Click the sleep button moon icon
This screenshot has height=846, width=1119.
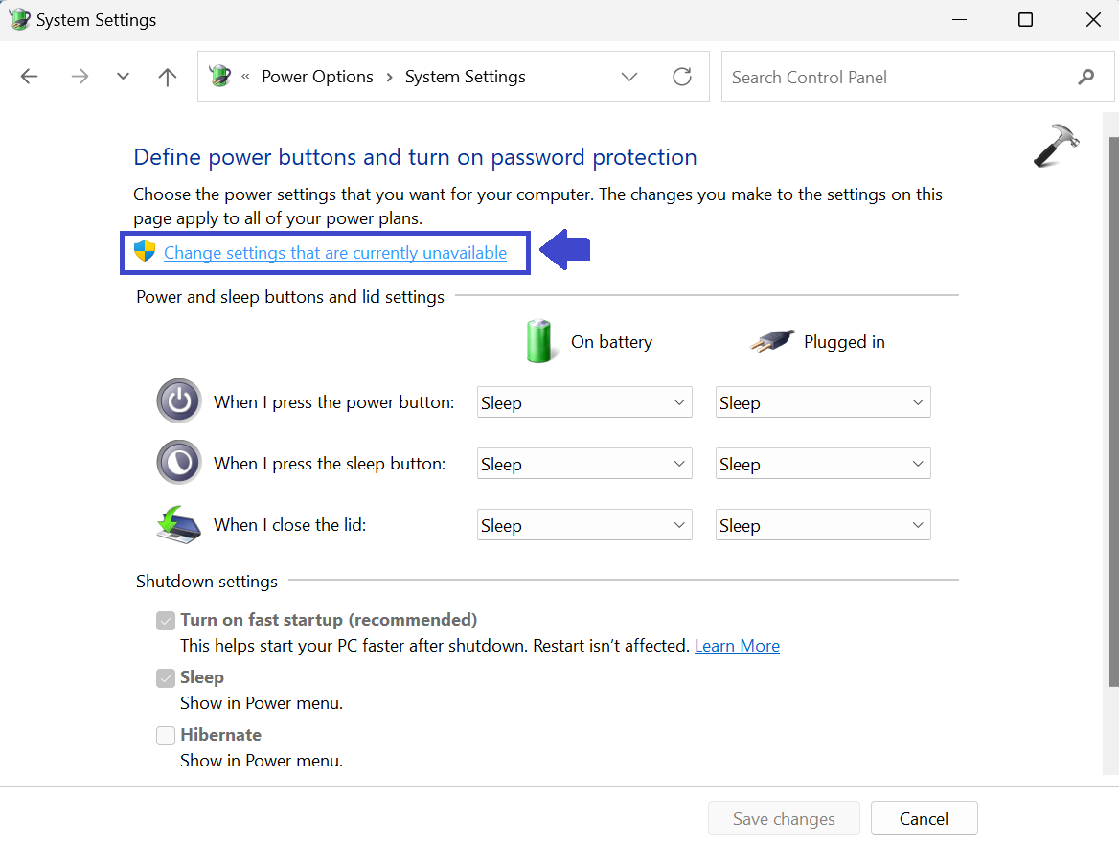coord(179,463)
